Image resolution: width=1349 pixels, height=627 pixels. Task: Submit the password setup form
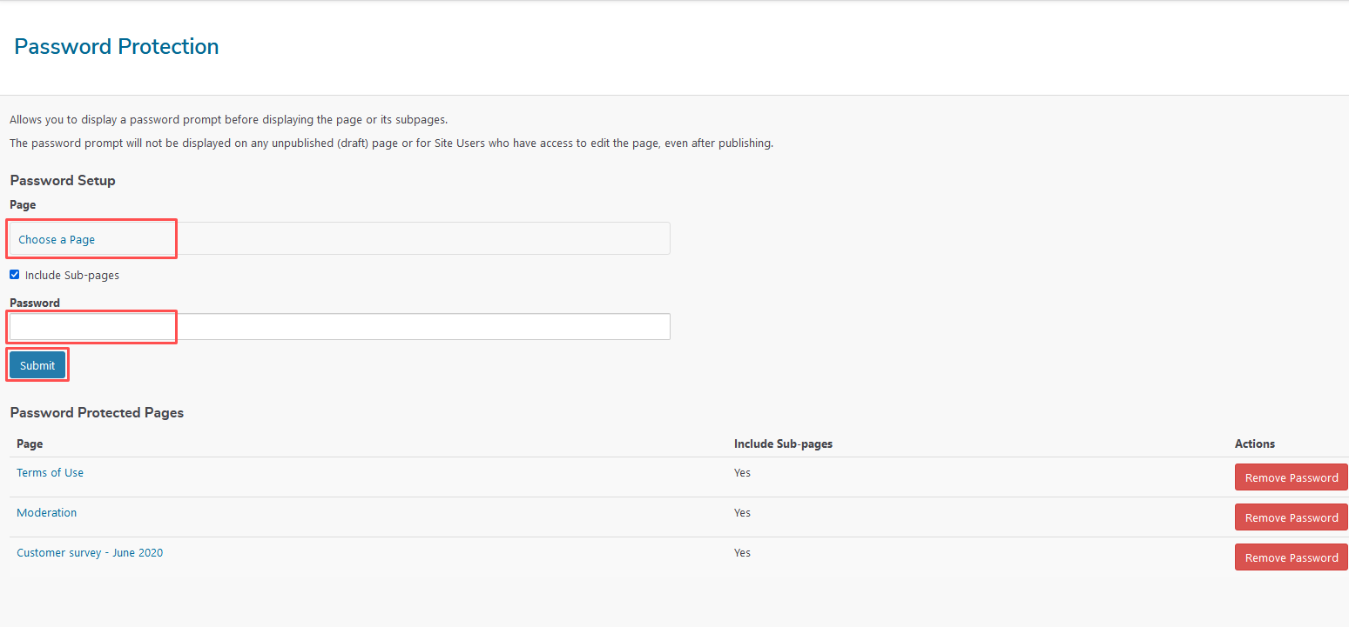tap(37, 365)
